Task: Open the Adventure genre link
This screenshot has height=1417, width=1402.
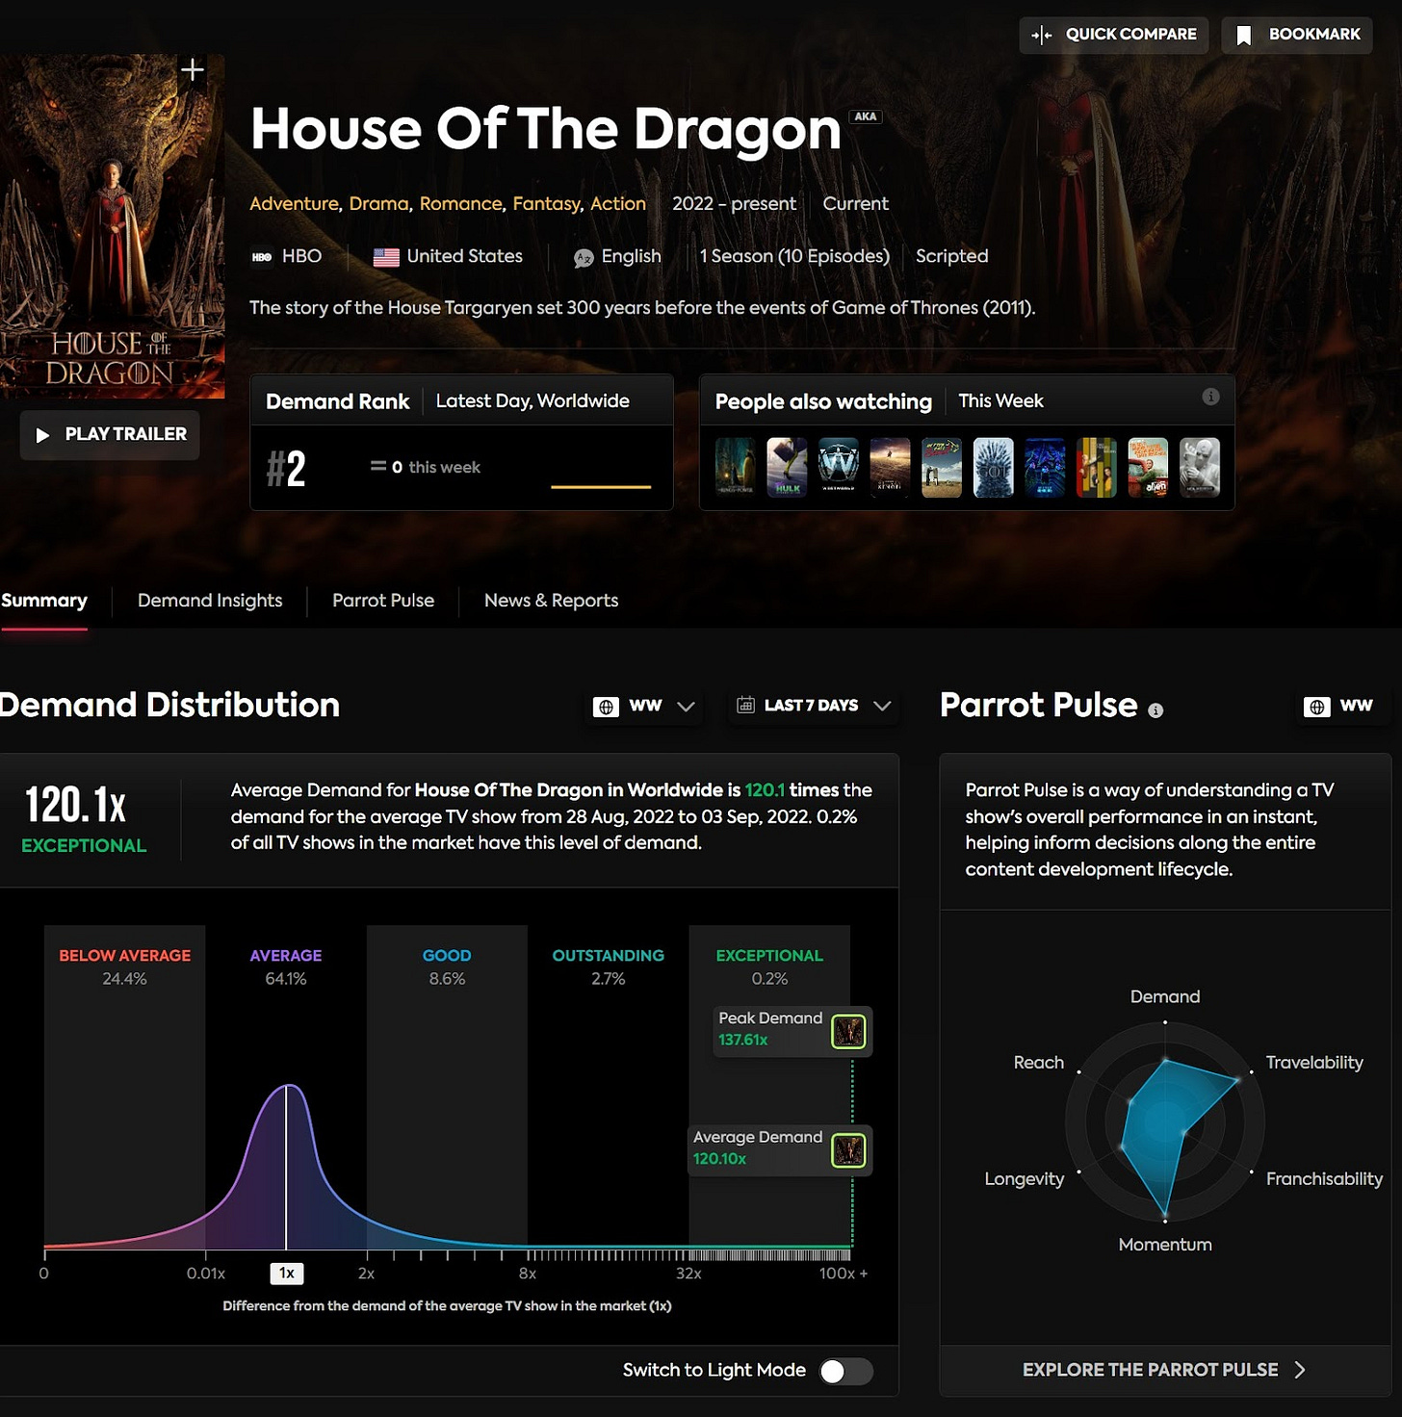Action: coord(294,204)
